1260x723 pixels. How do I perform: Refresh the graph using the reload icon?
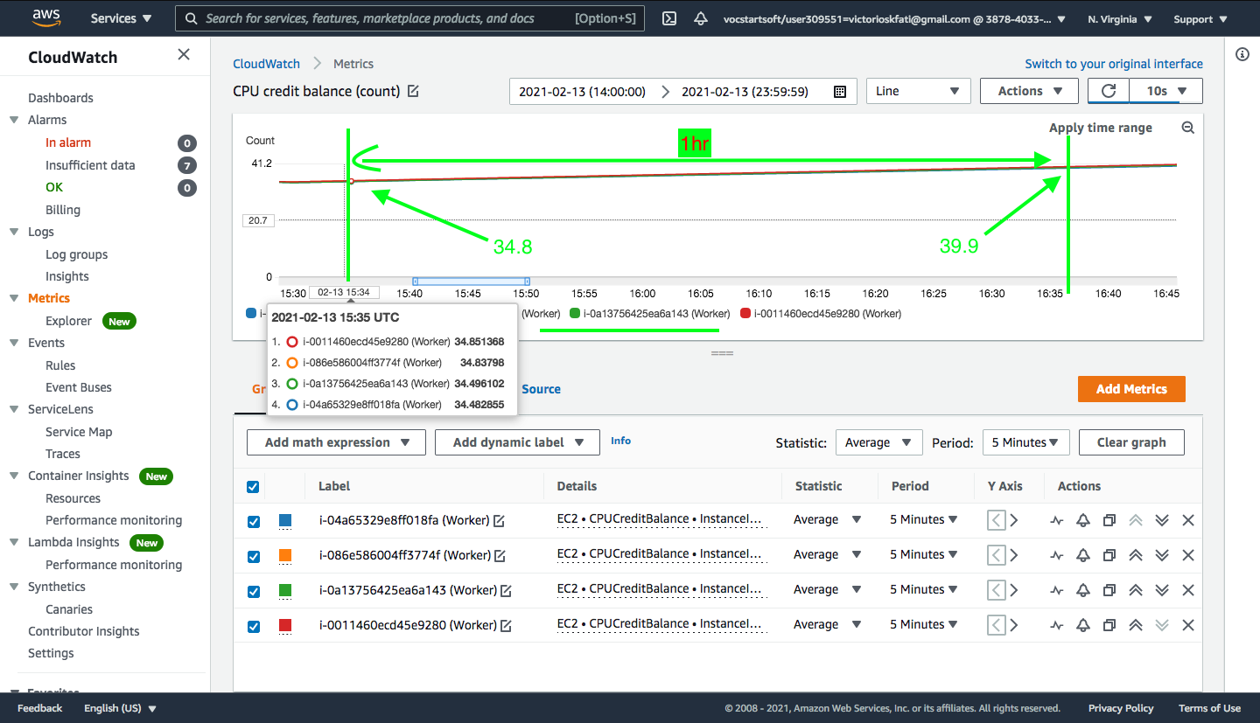point(1109,91)
